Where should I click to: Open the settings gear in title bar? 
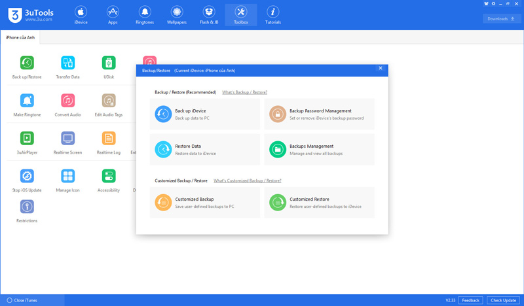(x=493, y=4)
